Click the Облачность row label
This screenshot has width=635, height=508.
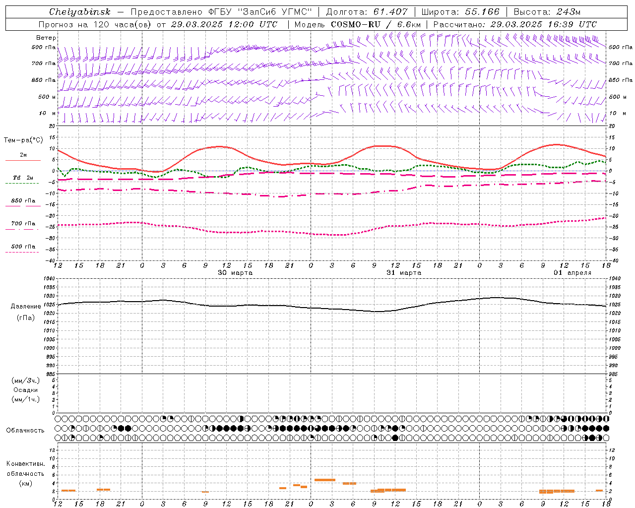click(x=25, y=431)
